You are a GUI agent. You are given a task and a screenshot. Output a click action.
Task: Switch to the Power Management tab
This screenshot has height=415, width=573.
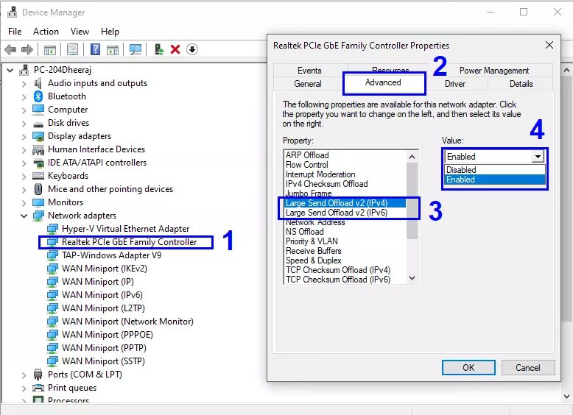tap(493, 70)
